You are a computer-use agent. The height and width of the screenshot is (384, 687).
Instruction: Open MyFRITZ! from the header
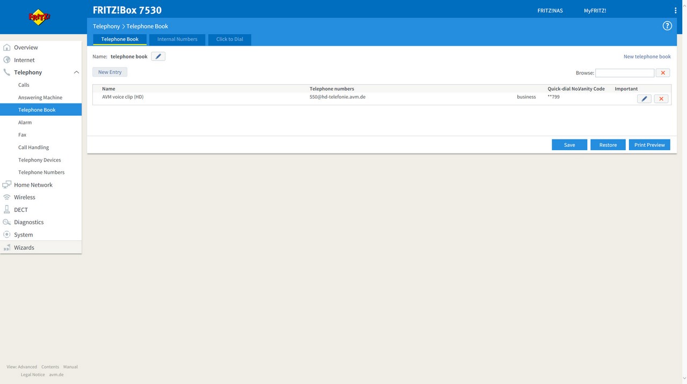click(x=595, y=11)
